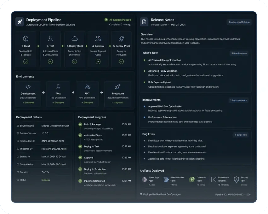The width and height of the screenshot is (268, 214).
Task: Open the Power Automate Flows artifact icon
Action: 166,179
